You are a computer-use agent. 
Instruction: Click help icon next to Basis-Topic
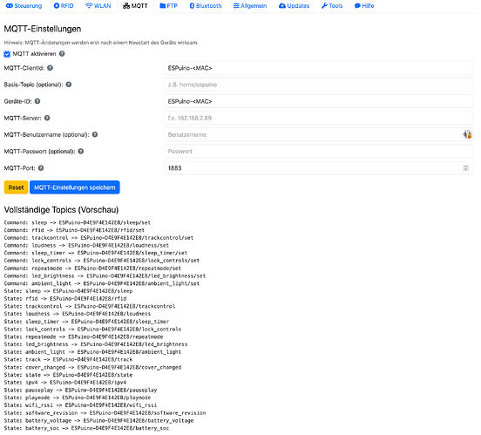click(x=69, y=85)
